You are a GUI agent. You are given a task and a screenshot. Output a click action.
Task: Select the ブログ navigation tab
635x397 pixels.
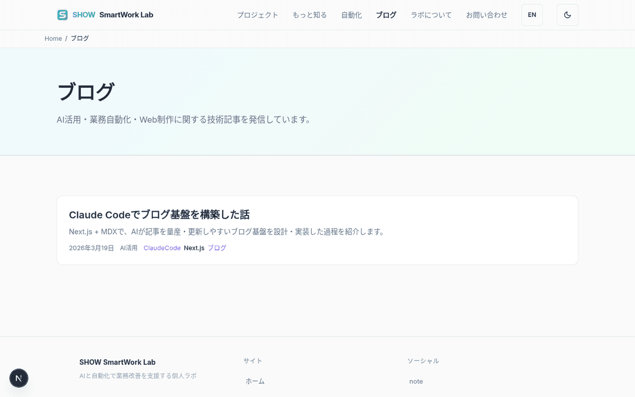tap(386, 15)
